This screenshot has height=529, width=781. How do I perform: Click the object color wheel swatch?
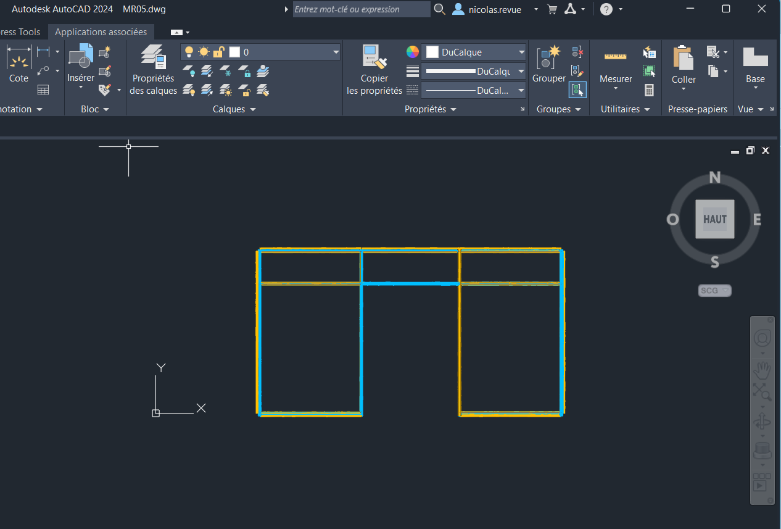click(x=413, y=52)
